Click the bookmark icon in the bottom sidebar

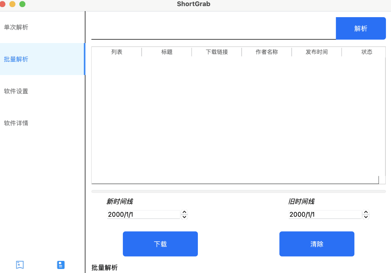(20, 265)
